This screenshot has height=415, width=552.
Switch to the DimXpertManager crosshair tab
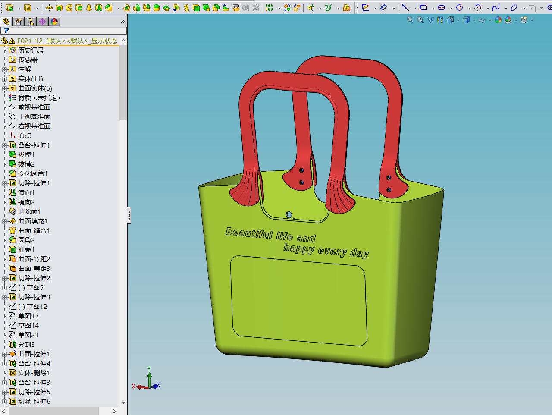42,22
